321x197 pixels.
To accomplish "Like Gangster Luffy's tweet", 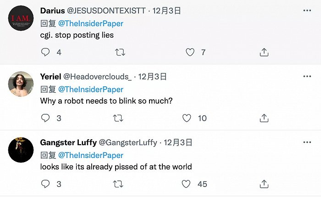I will coord(186,184).
